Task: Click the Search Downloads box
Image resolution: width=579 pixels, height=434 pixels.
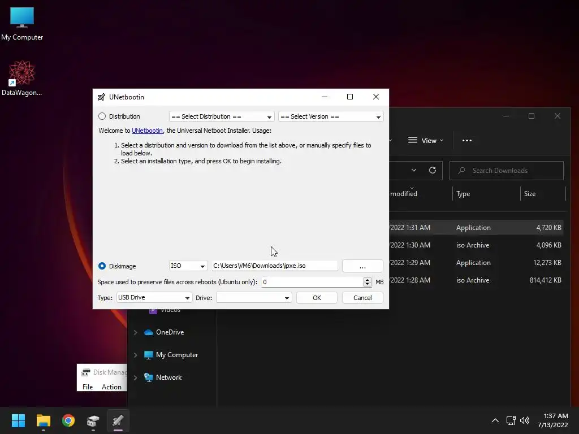Action: (x=507, y=171)
